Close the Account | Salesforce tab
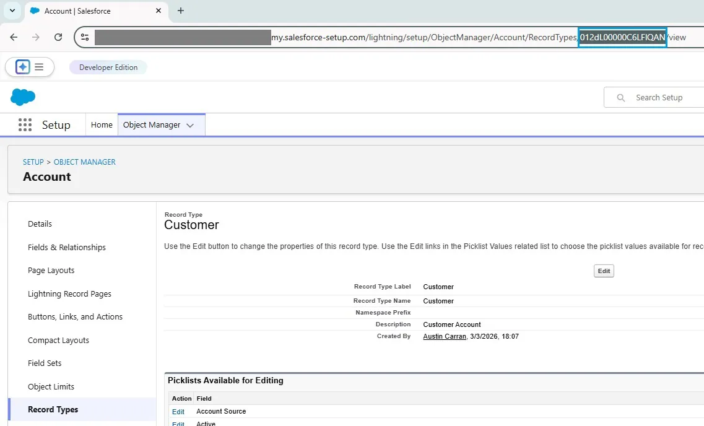Viewport: 704px width, 426px height. (159, 11)
